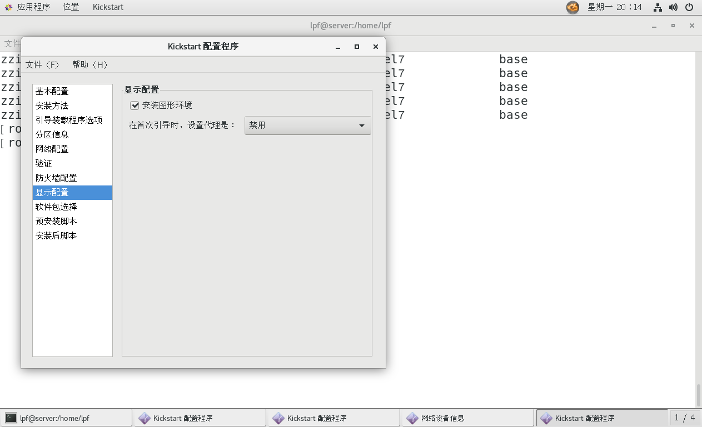Click the Kickstart 配置程序 title bar
The height and width of the screenshot is (427, 702).
click(x=203, y=47)
